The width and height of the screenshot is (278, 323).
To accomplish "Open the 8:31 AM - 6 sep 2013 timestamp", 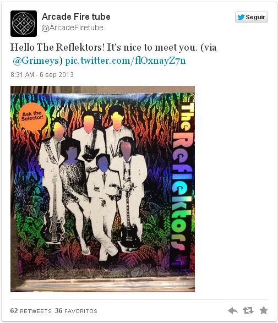I will (42, 75).
